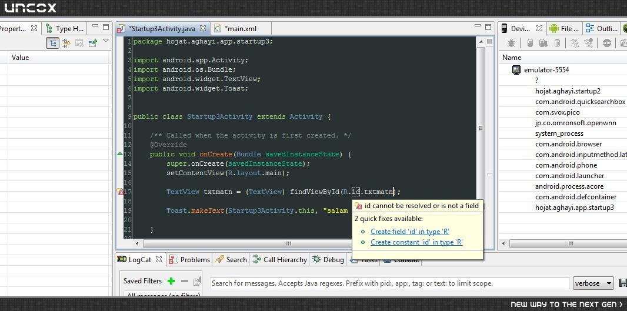
Task: Close the Devices view
Action: 539,28
